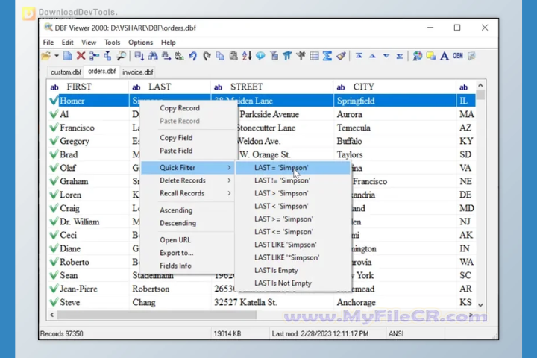
Task: Open the File menu
Action: (x=48, y=43)
